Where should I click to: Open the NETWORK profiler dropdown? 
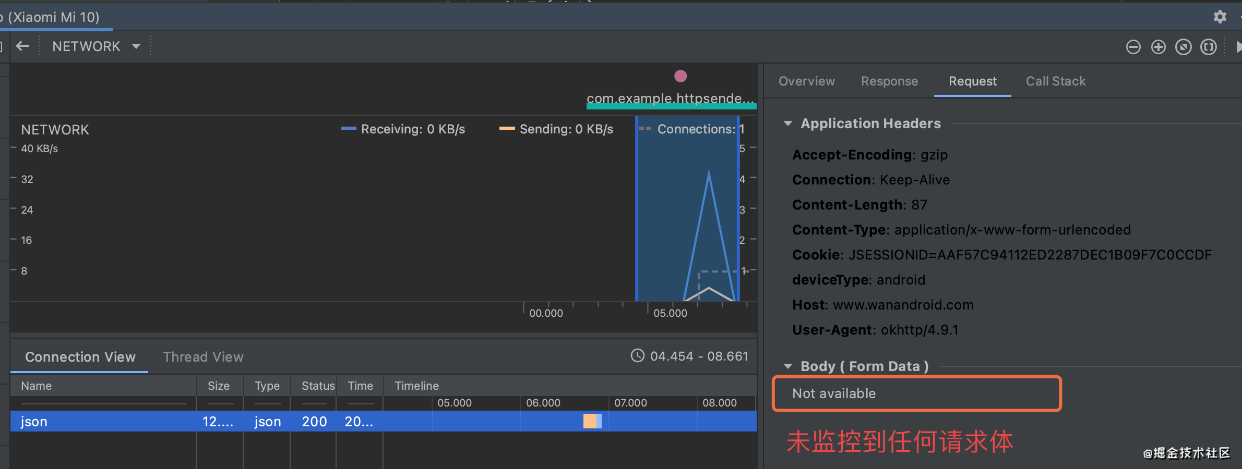click(x=97, y=46)
